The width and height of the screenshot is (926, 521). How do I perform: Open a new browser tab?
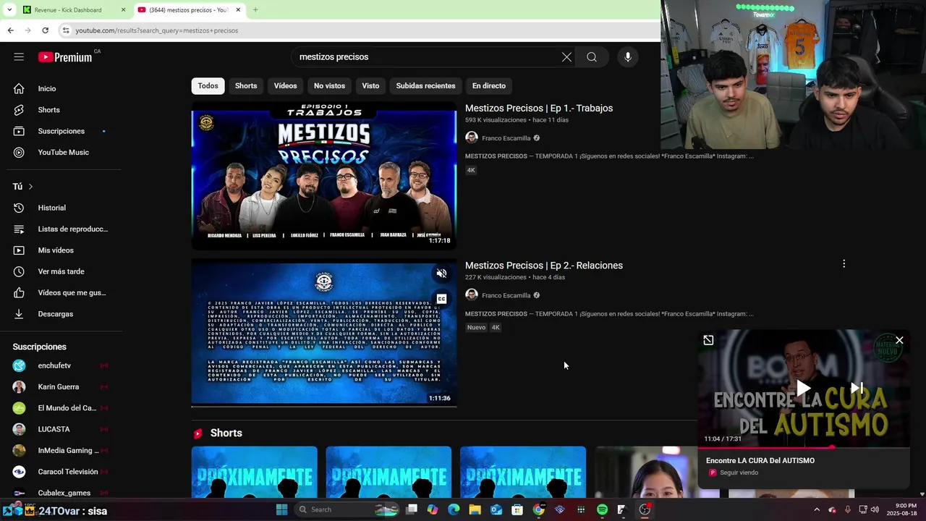(255, 10)
